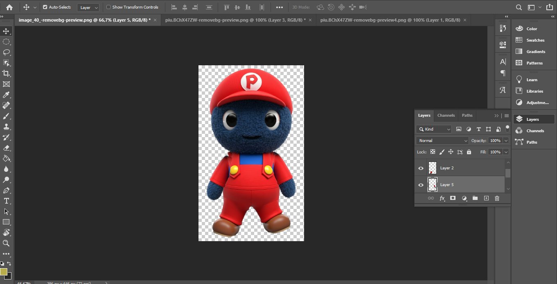
Task: Select the Object Selection tool
Action: tap(6, 63)
